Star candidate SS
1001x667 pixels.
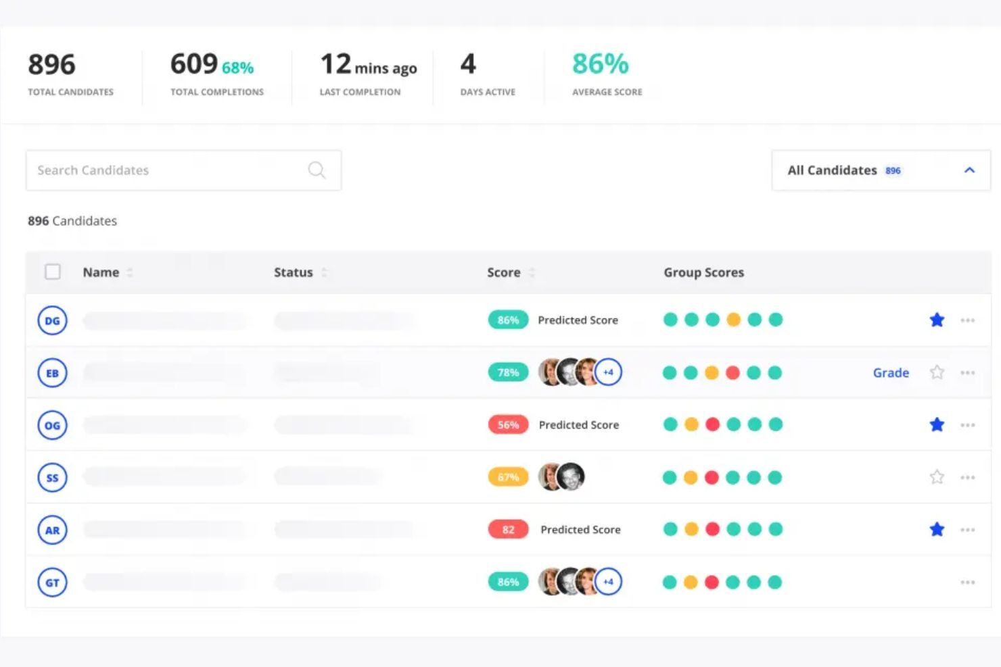coord(937,476)
